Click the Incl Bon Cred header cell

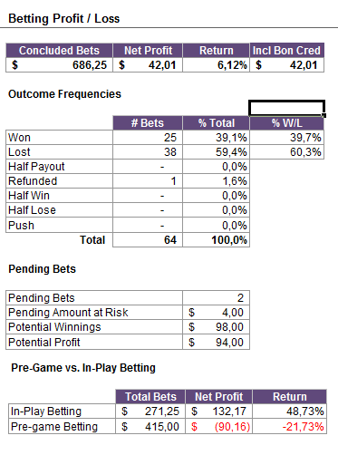click(x=286, y=51)
